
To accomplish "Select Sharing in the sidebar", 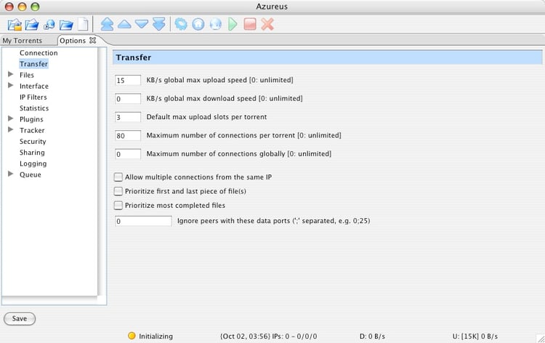I will click(x=32, y=153).
